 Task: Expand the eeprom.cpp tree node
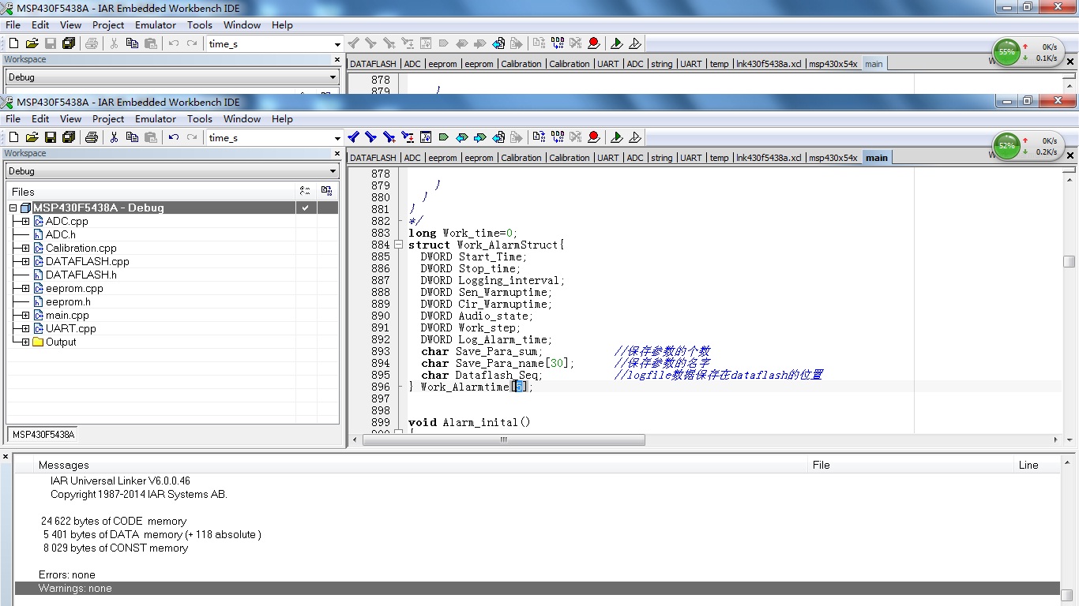(26, 289)
